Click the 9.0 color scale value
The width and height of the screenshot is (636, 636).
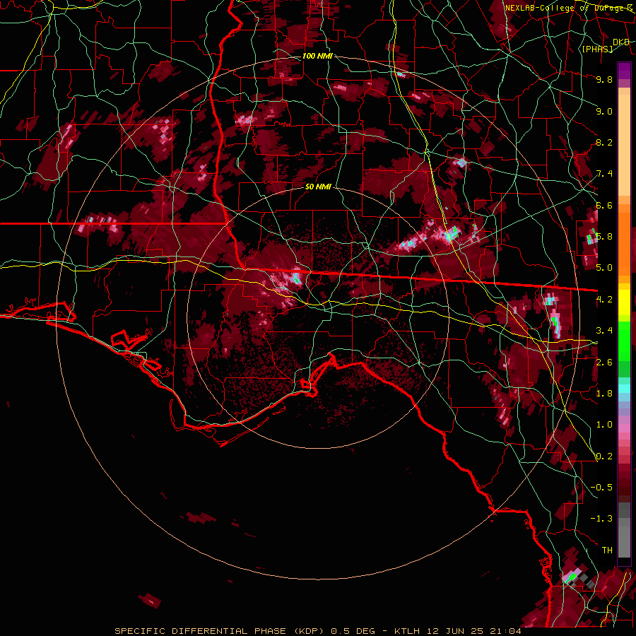tap(604, 111)
